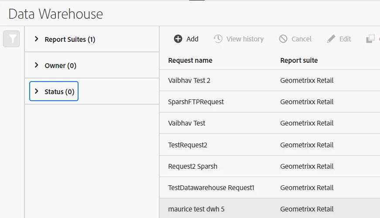Toggle the filter funnel icon

(x=11, y=39)
